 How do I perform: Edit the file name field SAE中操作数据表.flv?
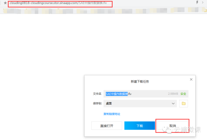click(146, 94)
